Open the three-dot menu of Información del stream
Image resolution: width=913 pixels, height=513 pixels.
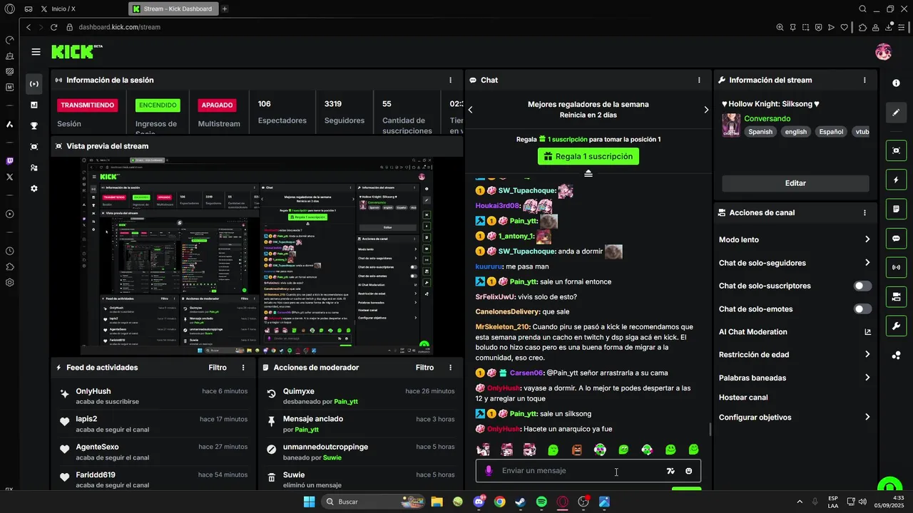[864, 81]
